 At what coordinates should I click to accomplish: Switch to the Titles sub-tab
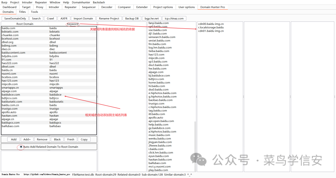[22, 12]
